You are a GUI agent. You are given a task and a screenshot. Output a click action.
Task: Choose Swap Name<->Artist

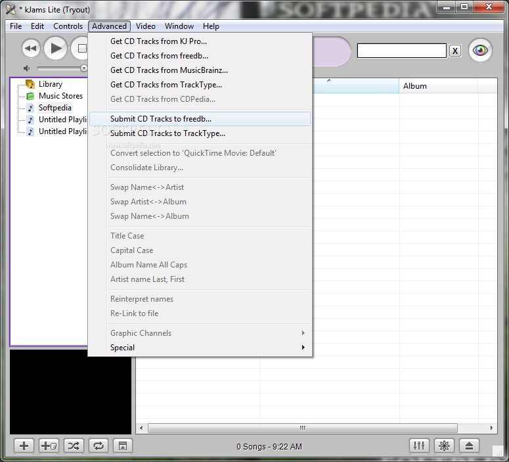(200, 187)
